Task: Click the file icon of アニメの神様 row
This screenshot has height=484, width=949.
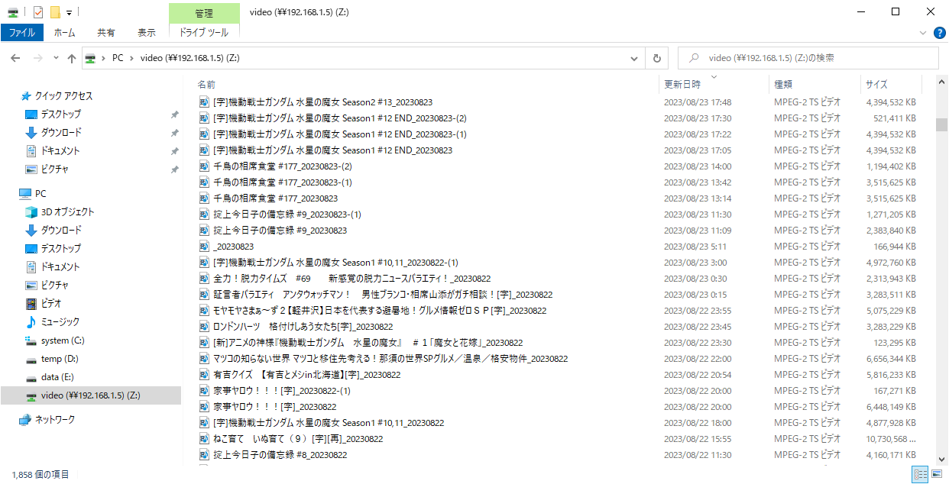Action: [x=204, y=343]
